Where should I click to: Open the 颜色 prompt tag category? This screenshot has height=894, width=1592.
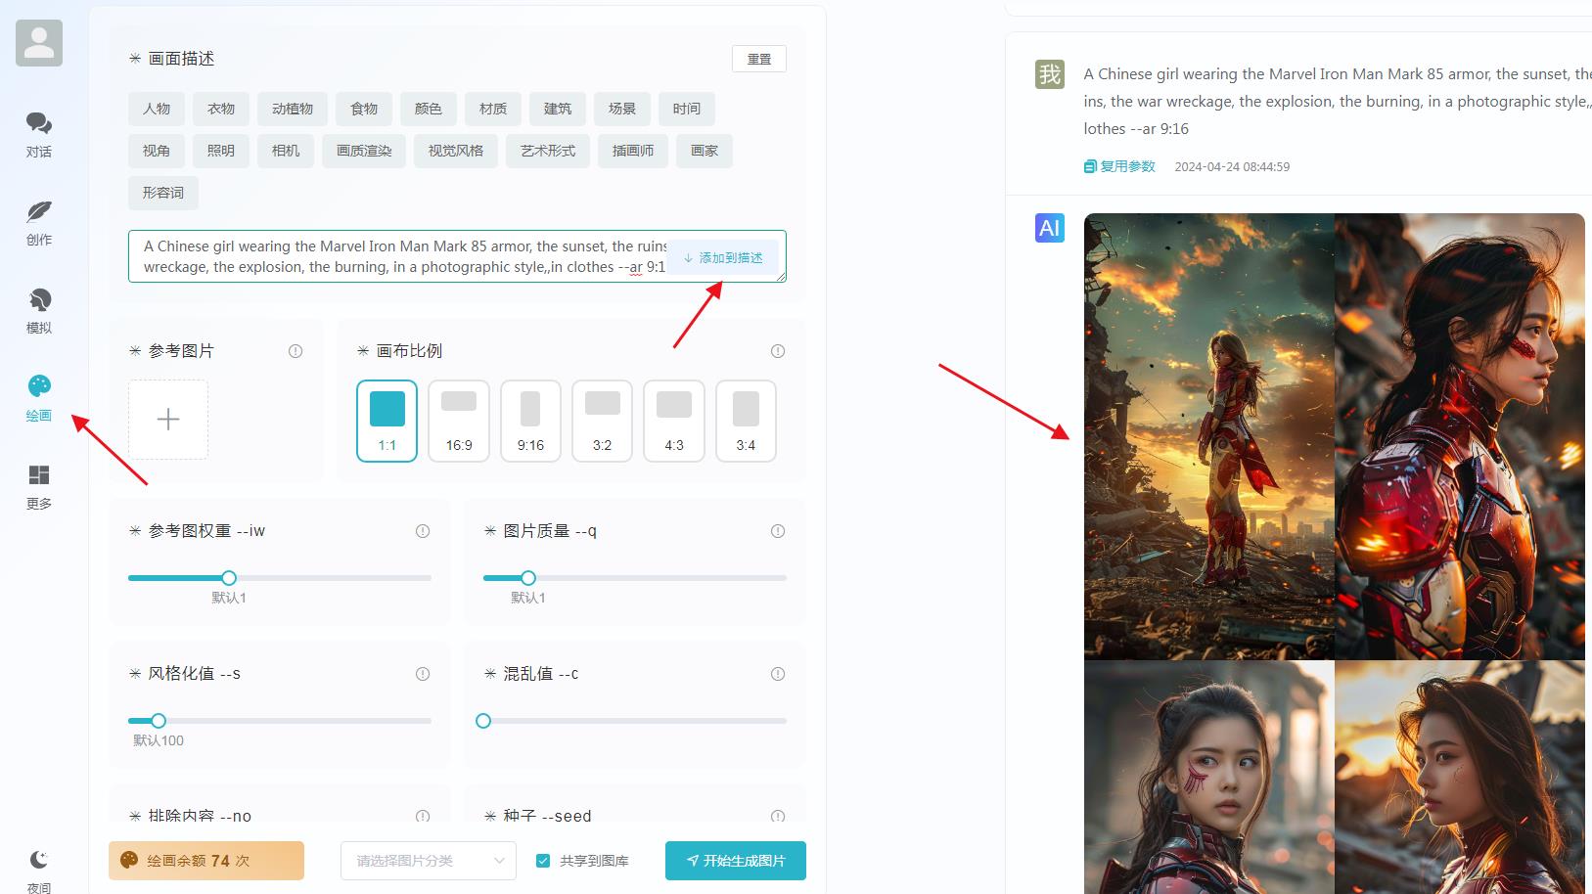tap(429, 109)
